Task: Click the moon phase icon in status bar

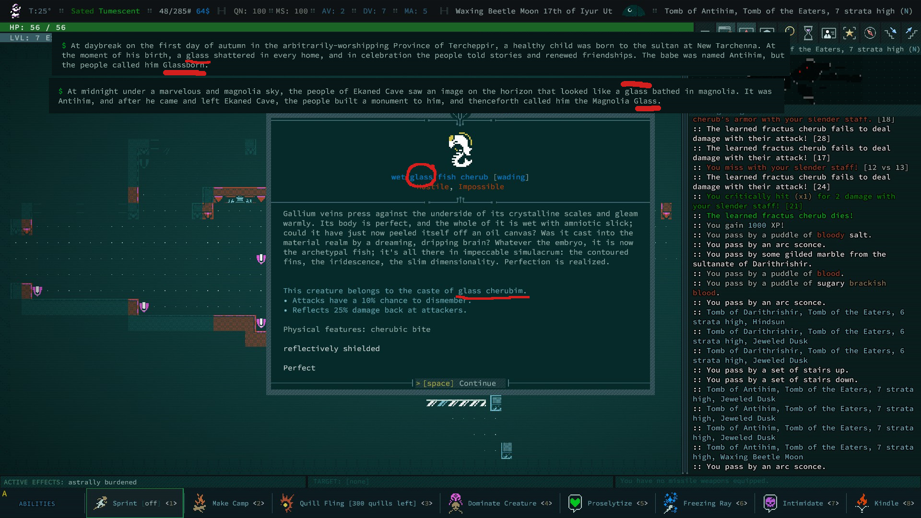Action: pyautogui.click(x=630, y=11)
